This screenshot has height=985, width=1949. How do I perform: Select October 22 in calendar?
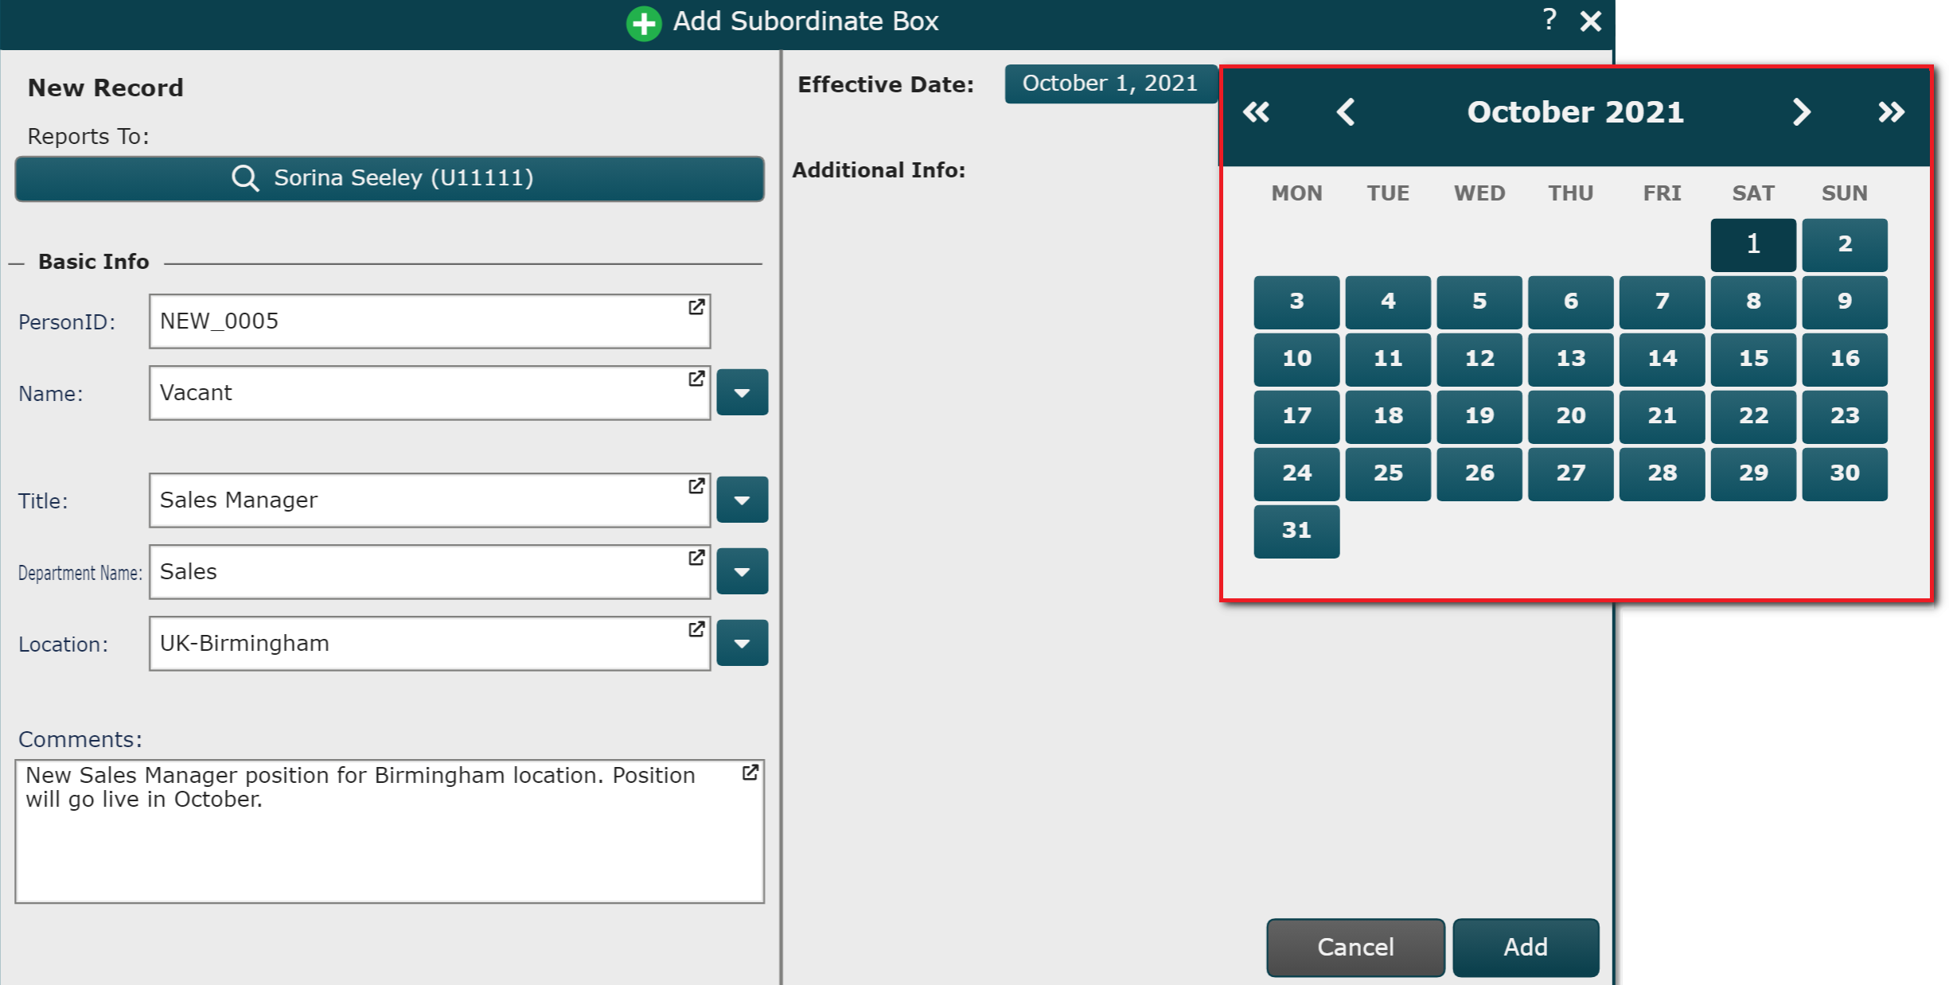[1753, 416]
